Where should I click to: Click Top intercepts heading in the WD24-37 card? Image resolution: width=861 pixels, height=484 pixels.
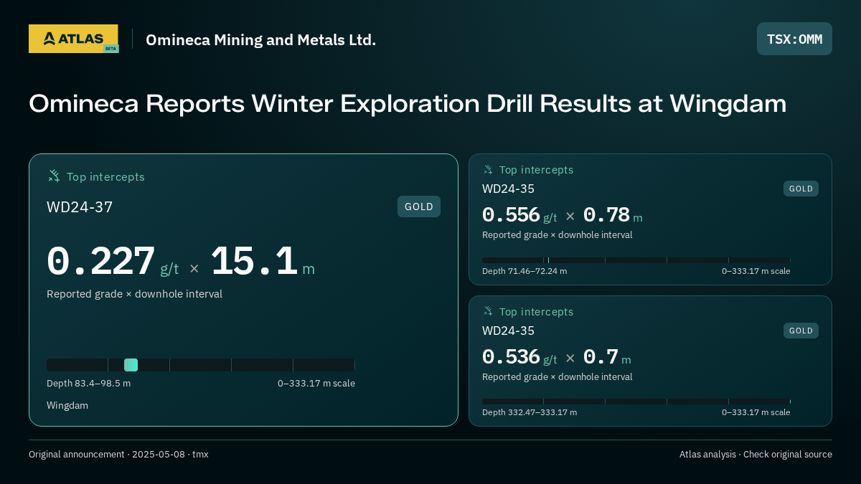105,176
